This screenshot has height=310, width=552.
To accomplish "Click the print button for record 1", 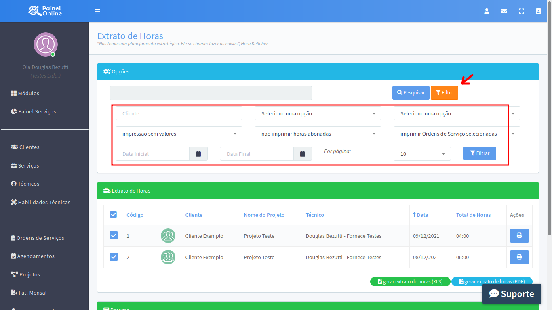I will click(519, 236).
